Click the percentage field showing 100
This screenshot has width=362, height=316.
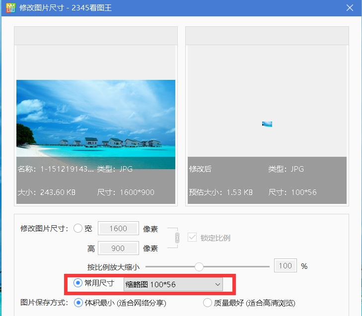point(285,266)
